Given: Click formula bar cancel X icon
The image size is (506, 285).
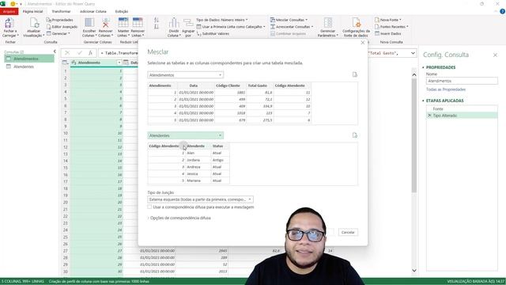Looking at the screenshot, I should (x=67, y=53).
